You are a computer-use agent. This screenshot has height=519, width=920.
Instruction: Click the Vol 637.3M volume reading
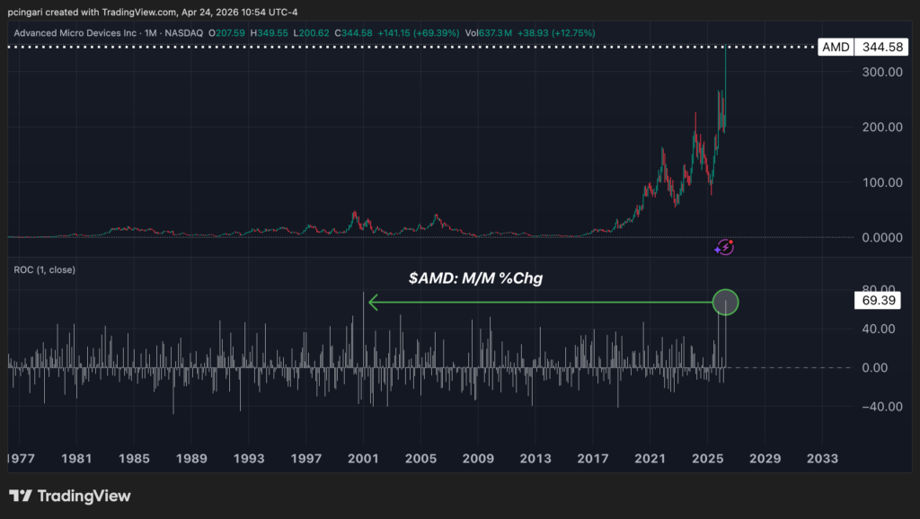click(x=488, y=33)
